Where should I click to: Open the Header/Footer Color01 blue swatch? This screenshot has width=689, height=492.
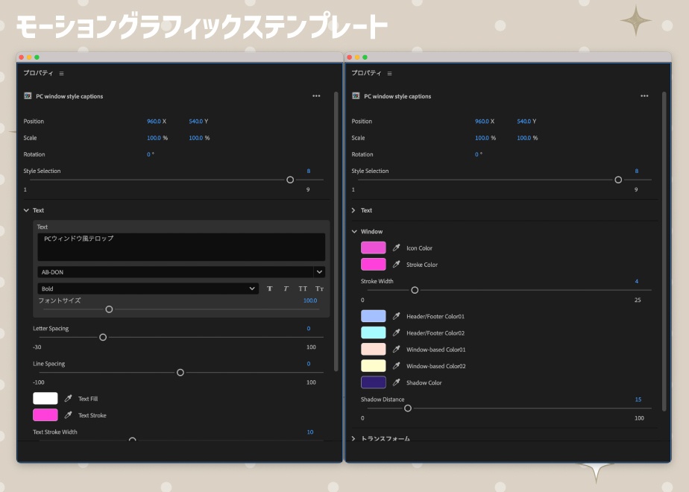point(374,316)
